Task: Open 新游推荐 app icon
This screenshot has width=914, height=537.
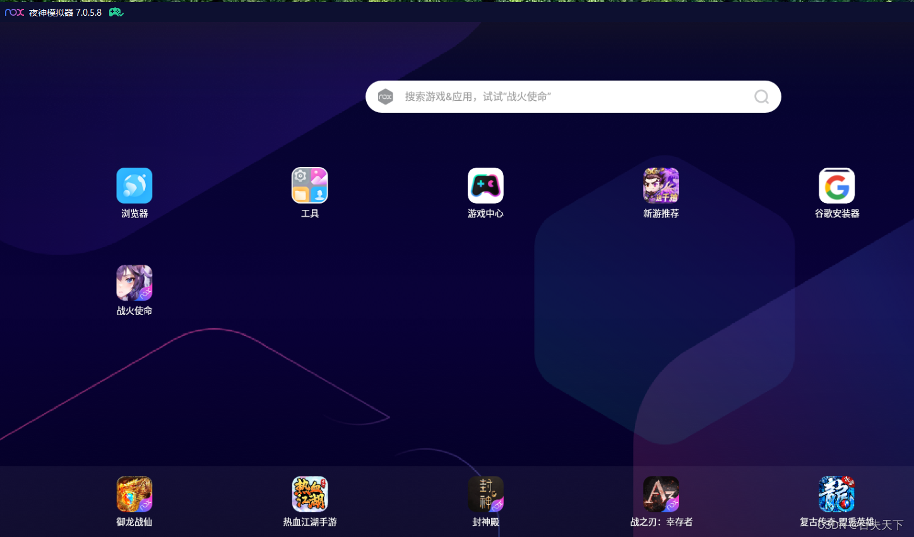Action: (661, 185)
